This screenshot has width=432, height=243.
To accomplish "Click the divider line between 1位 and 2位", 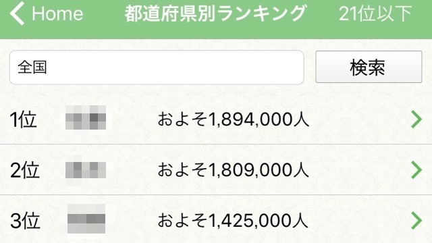I will pyautogui.click(x=216, y=144).
